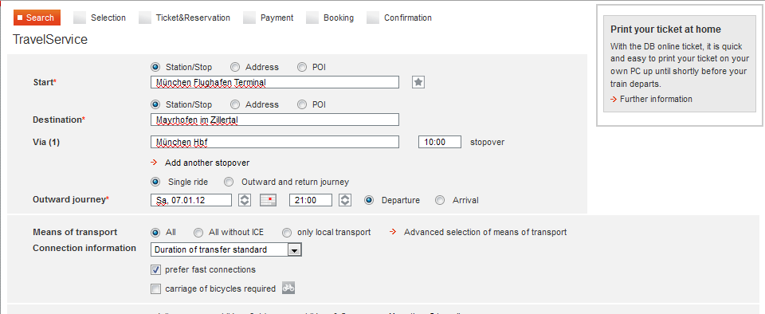Expand the Duration of transfer dropdown
The width and height of the screenshot is (765, 314).
pos(294,249)
